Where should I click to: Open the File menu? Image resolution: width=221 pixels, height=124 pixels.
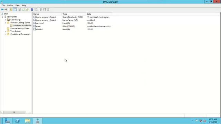(x=3, y=6)
